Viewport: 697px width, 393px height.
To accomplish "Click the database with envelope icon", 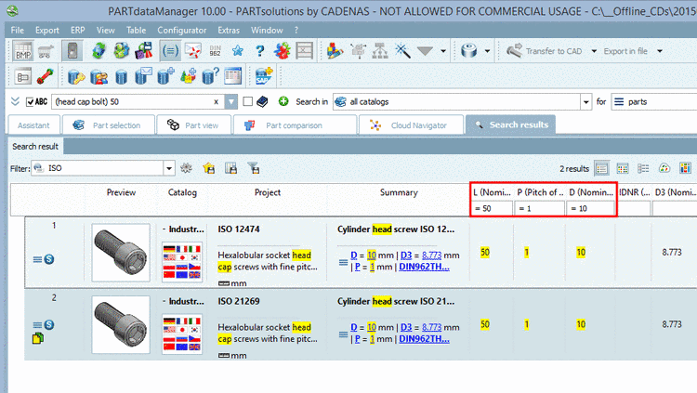I will pos(143,76).
